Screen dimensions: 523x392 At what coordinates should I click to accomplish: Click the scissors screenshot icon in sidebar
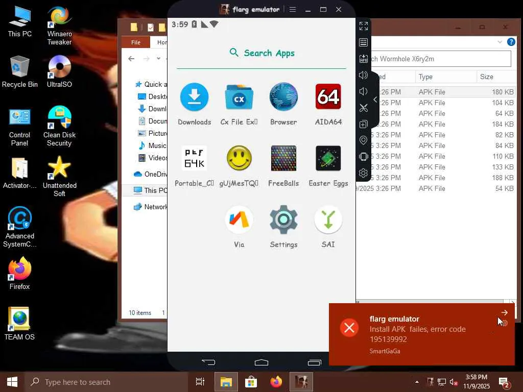pyautogui.click(x=364, y=108)
